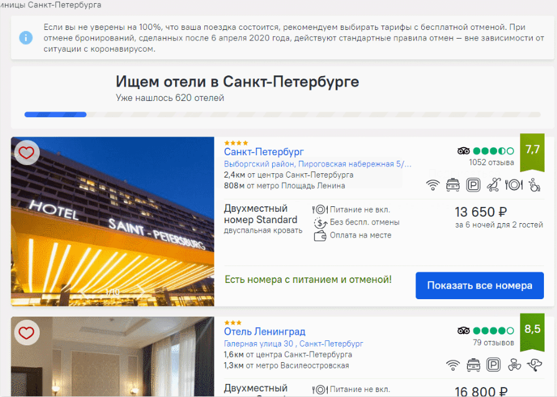
Task: Open the Отель Ленинград title link
Action: 265,332
